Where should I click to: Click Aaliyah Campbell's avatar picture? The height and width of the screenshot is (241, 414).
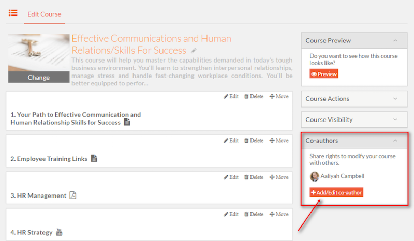point(314,176)
